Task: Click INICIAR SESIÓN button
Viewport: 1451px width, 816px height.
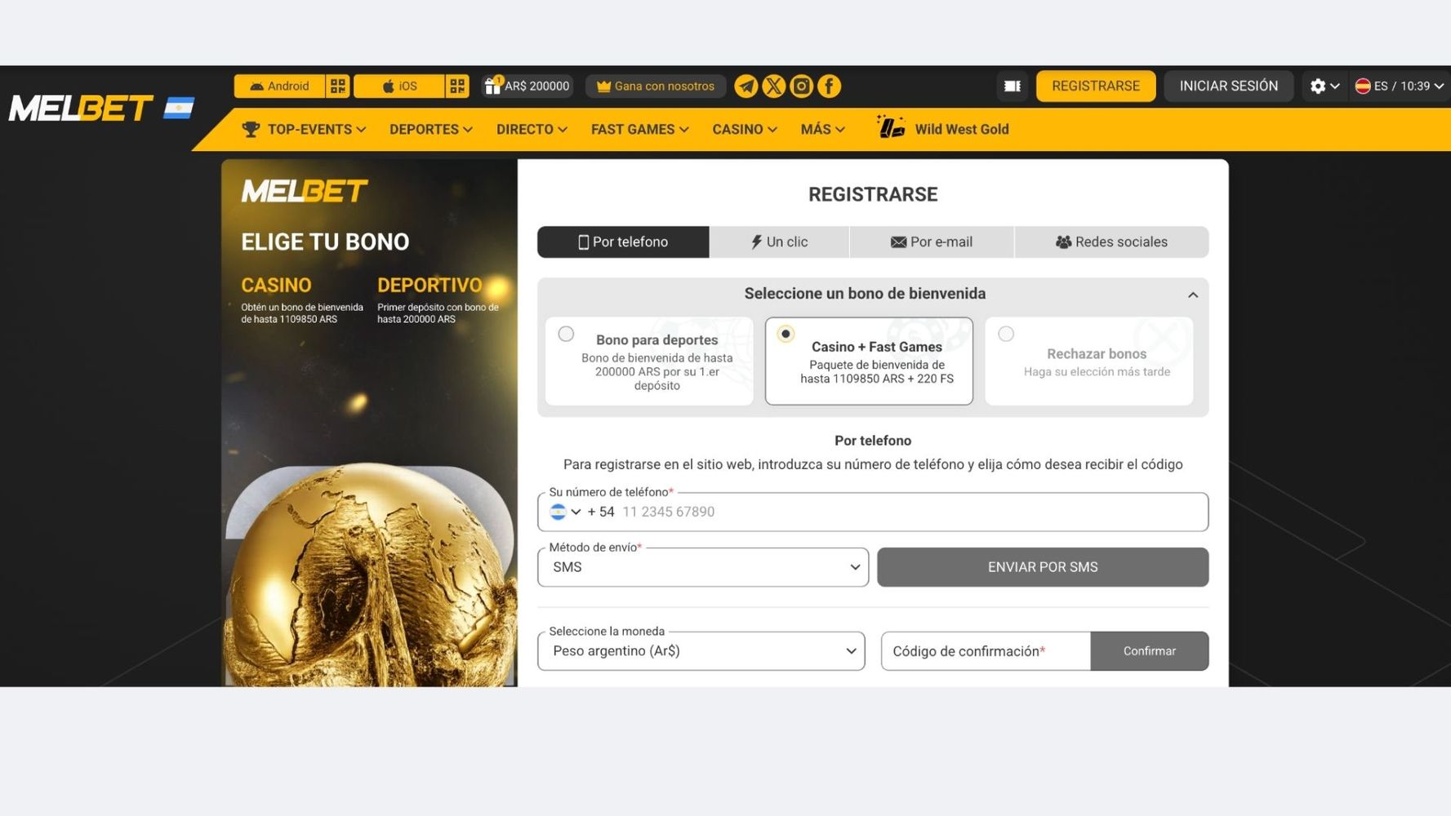Action: coord(1228,86)
